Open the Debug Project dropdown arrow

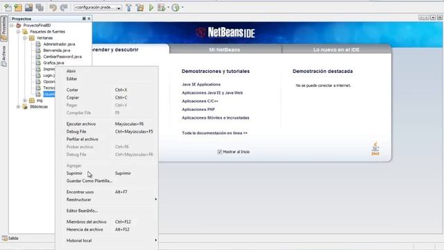168,8
